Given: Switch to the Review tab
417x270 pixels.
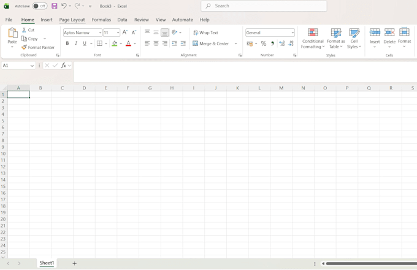Looking at the screenshot, I should coord(142,20).
